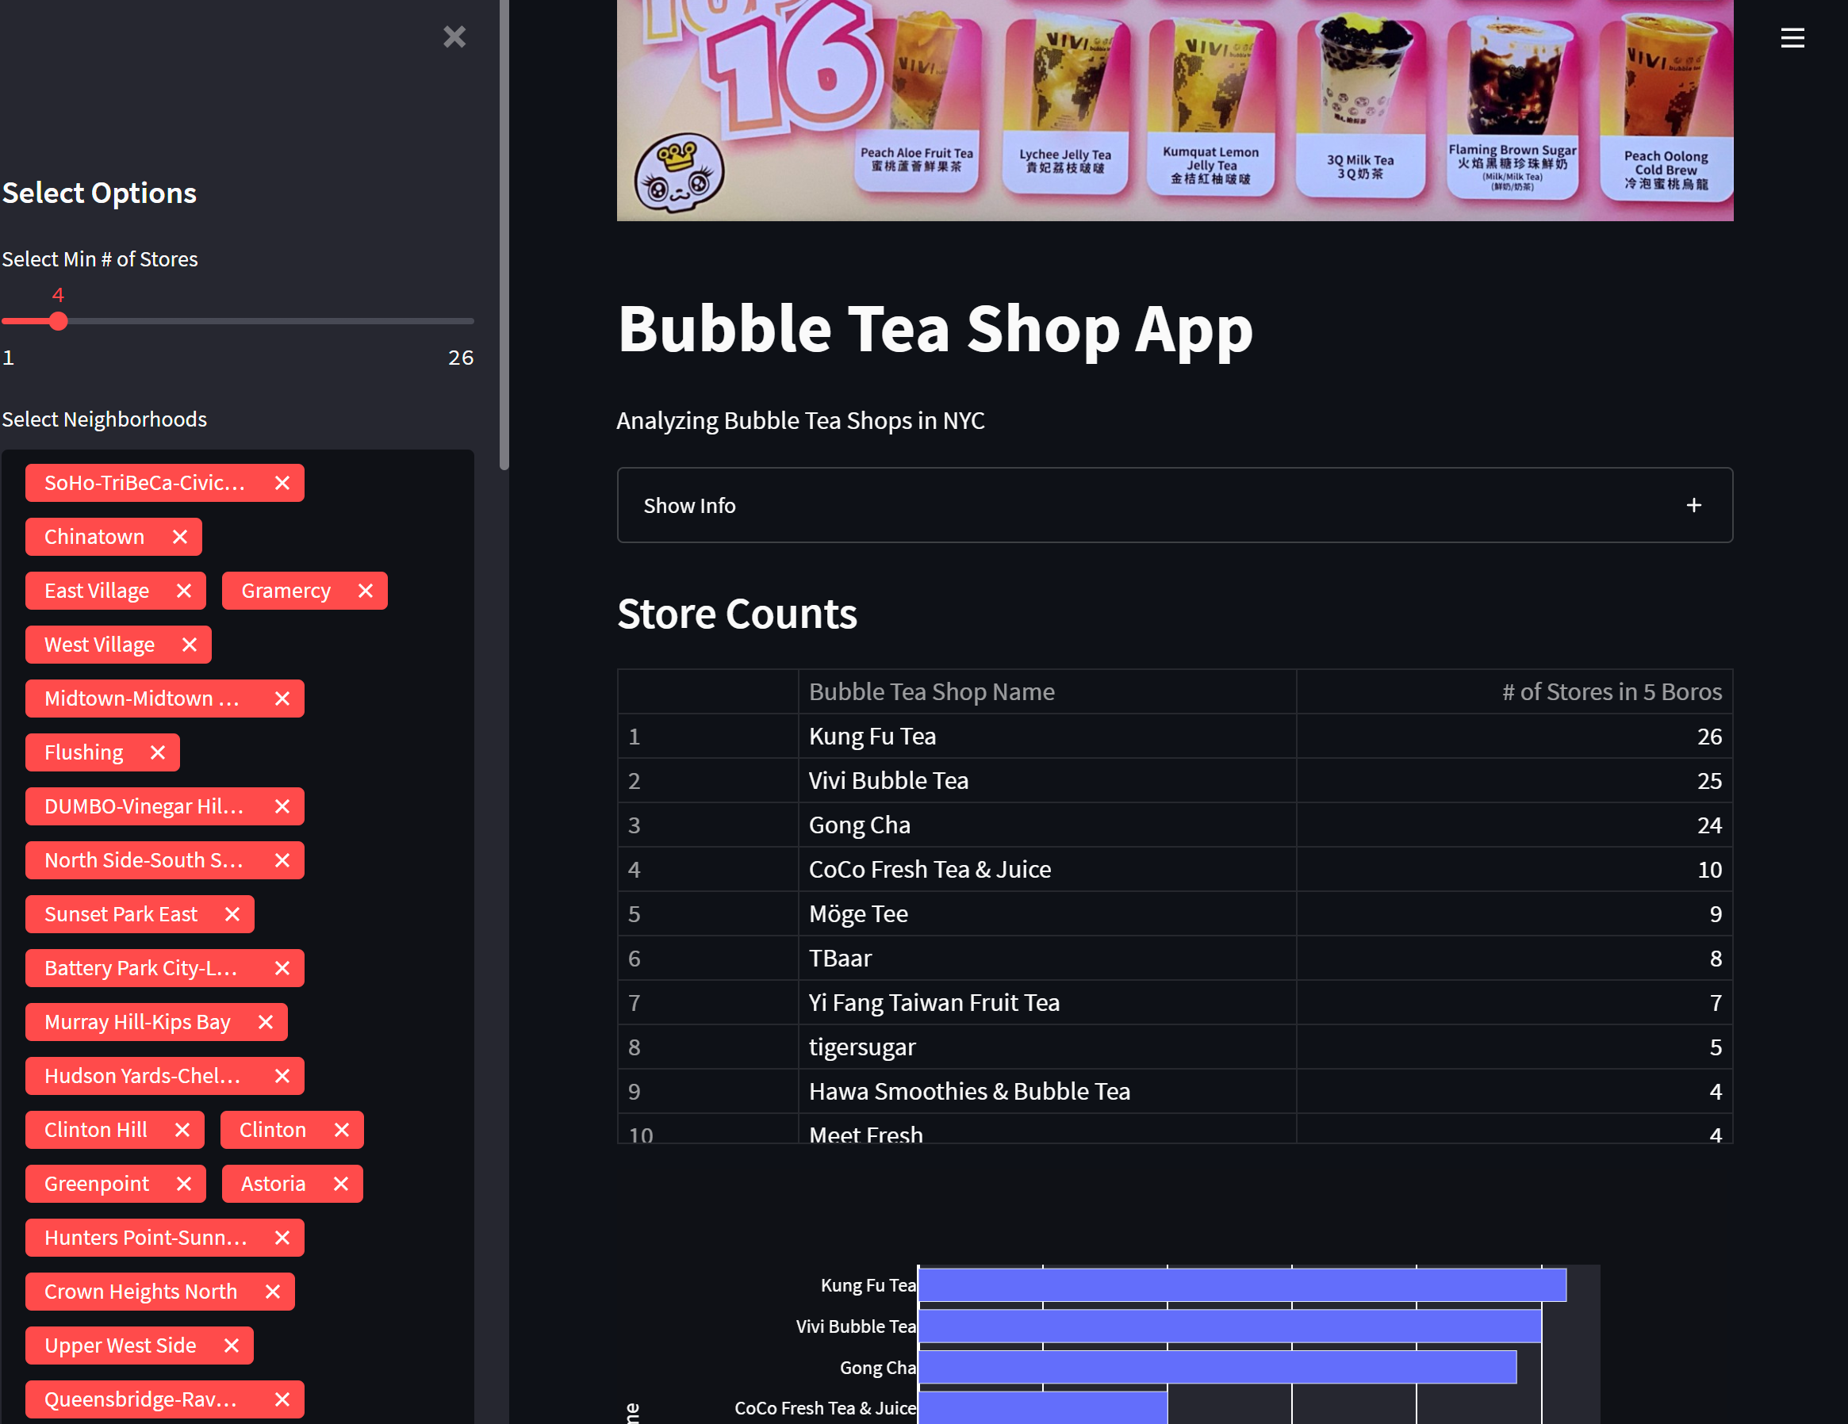Remove the Clinton Hill tag
The width and height of the screenshot is (1848, 1424).
click(182, 1130)
